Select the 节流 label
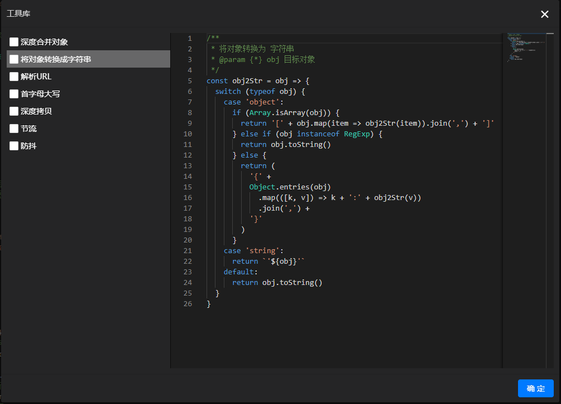The image size is (561, 404). [x=28, y=129]
